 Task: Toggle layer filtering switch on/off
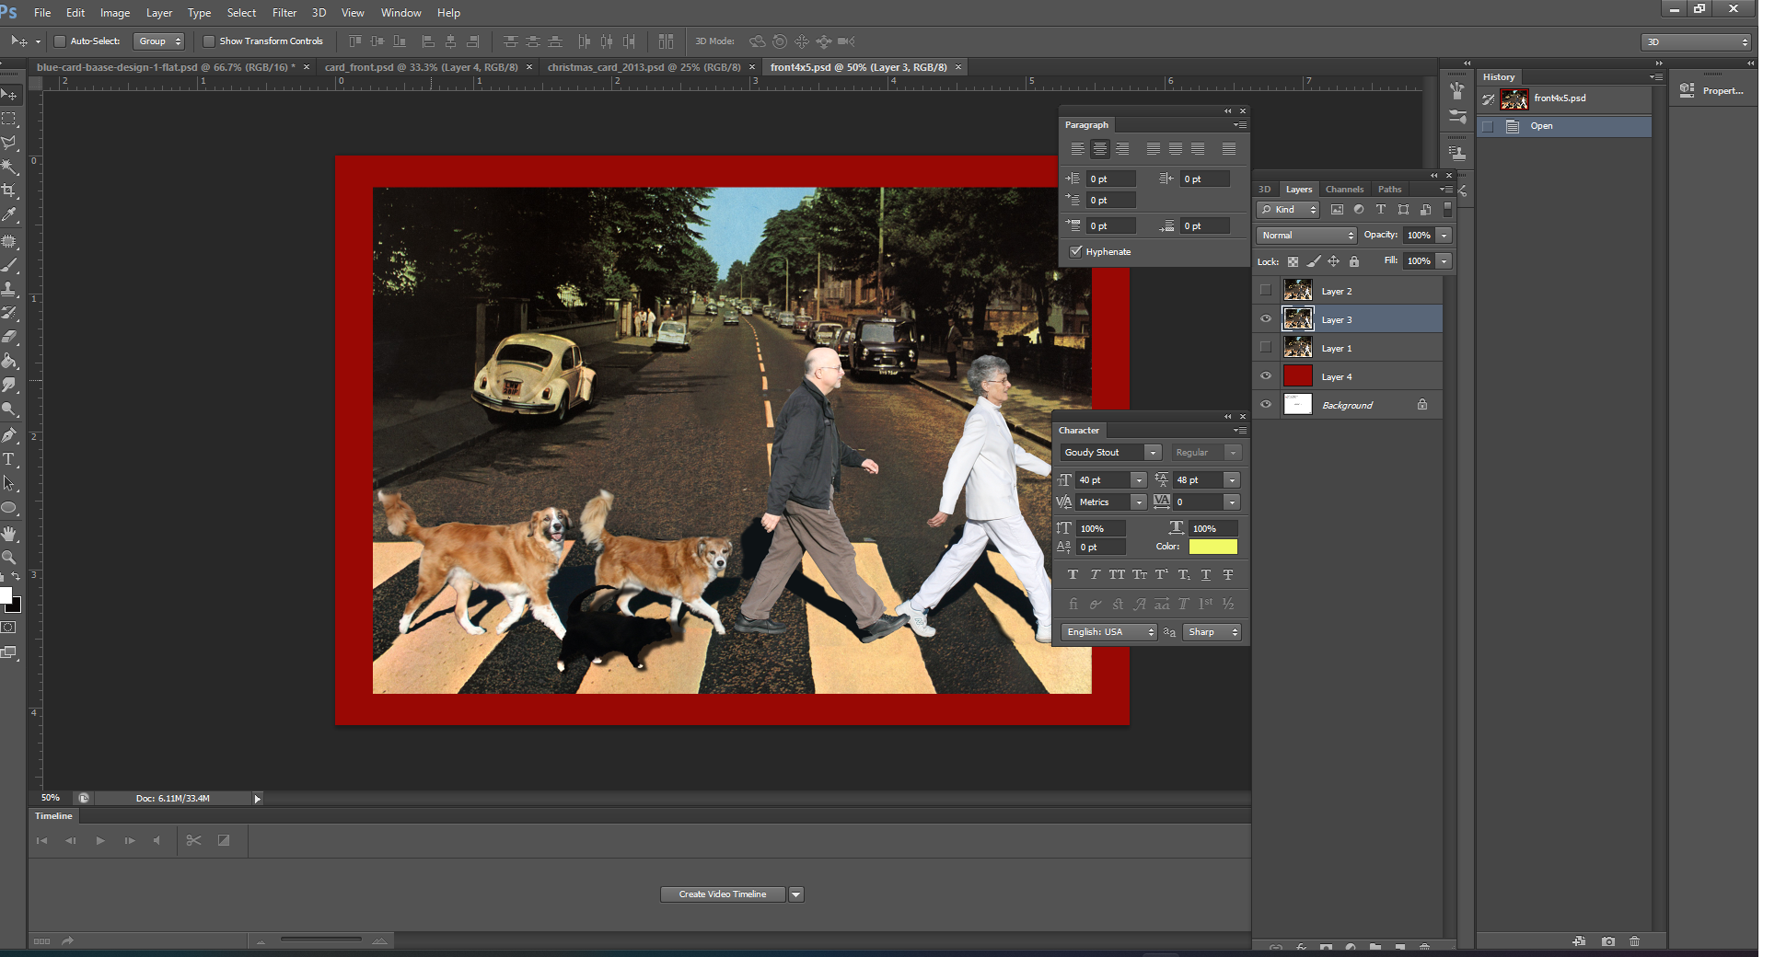click(1447, 210)
